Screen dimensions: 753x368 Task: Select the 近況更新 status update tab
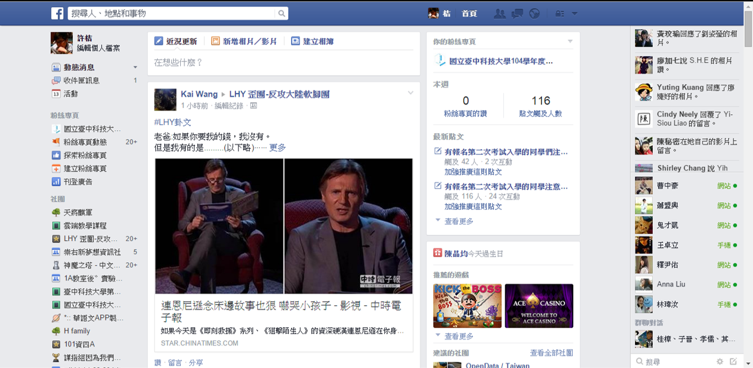(x=176, y=41)
